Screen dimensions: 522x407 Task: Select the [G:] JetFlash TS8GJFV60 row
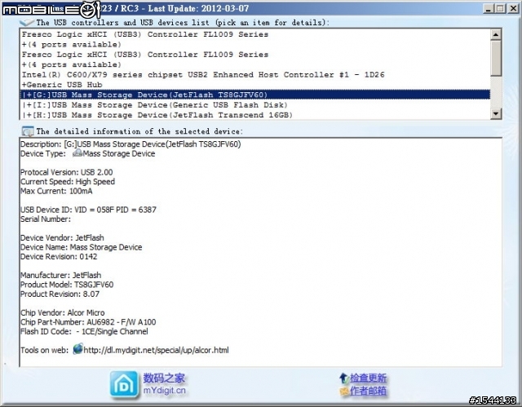tap(255, 95)
